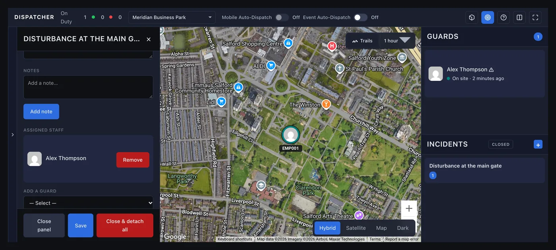Image resolution: width=556 pixels, height=250 pixels.
Task: Click the ALDI shopping cart map pin
Action: (271, 65)
